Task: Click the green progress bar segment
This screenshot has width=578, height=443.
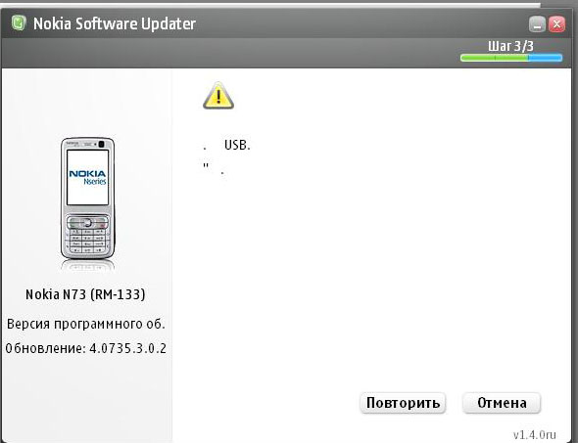Action: [x=495, y=58]
